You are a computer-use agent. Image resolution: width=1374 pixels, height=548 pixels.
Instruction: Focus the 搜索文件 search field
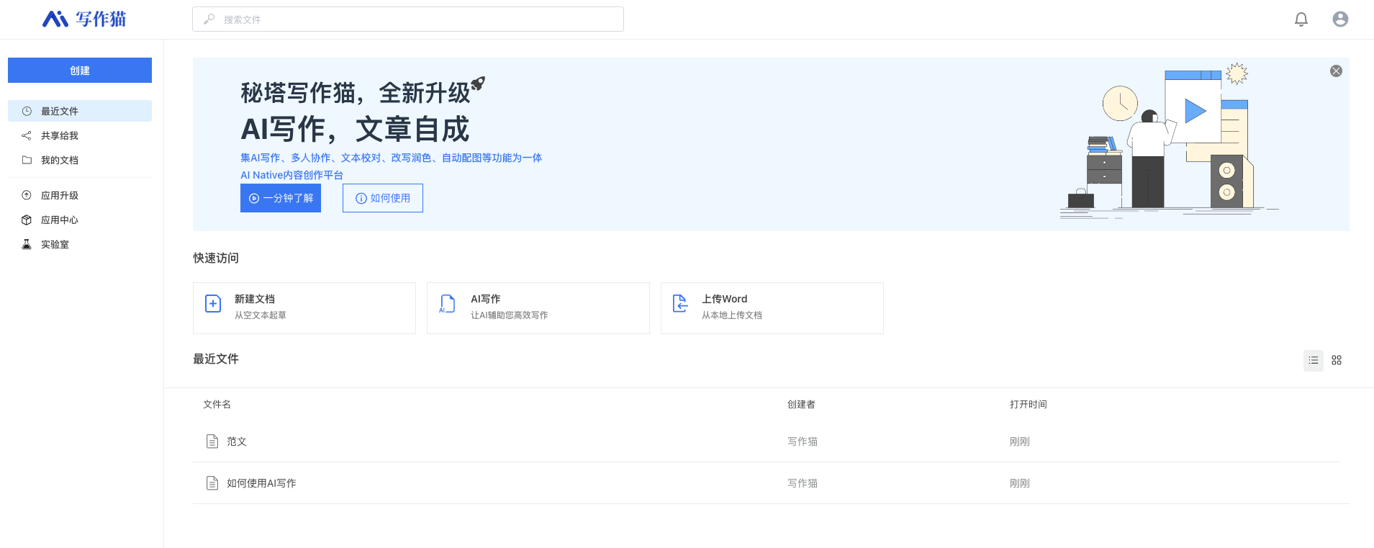(408, 19)
